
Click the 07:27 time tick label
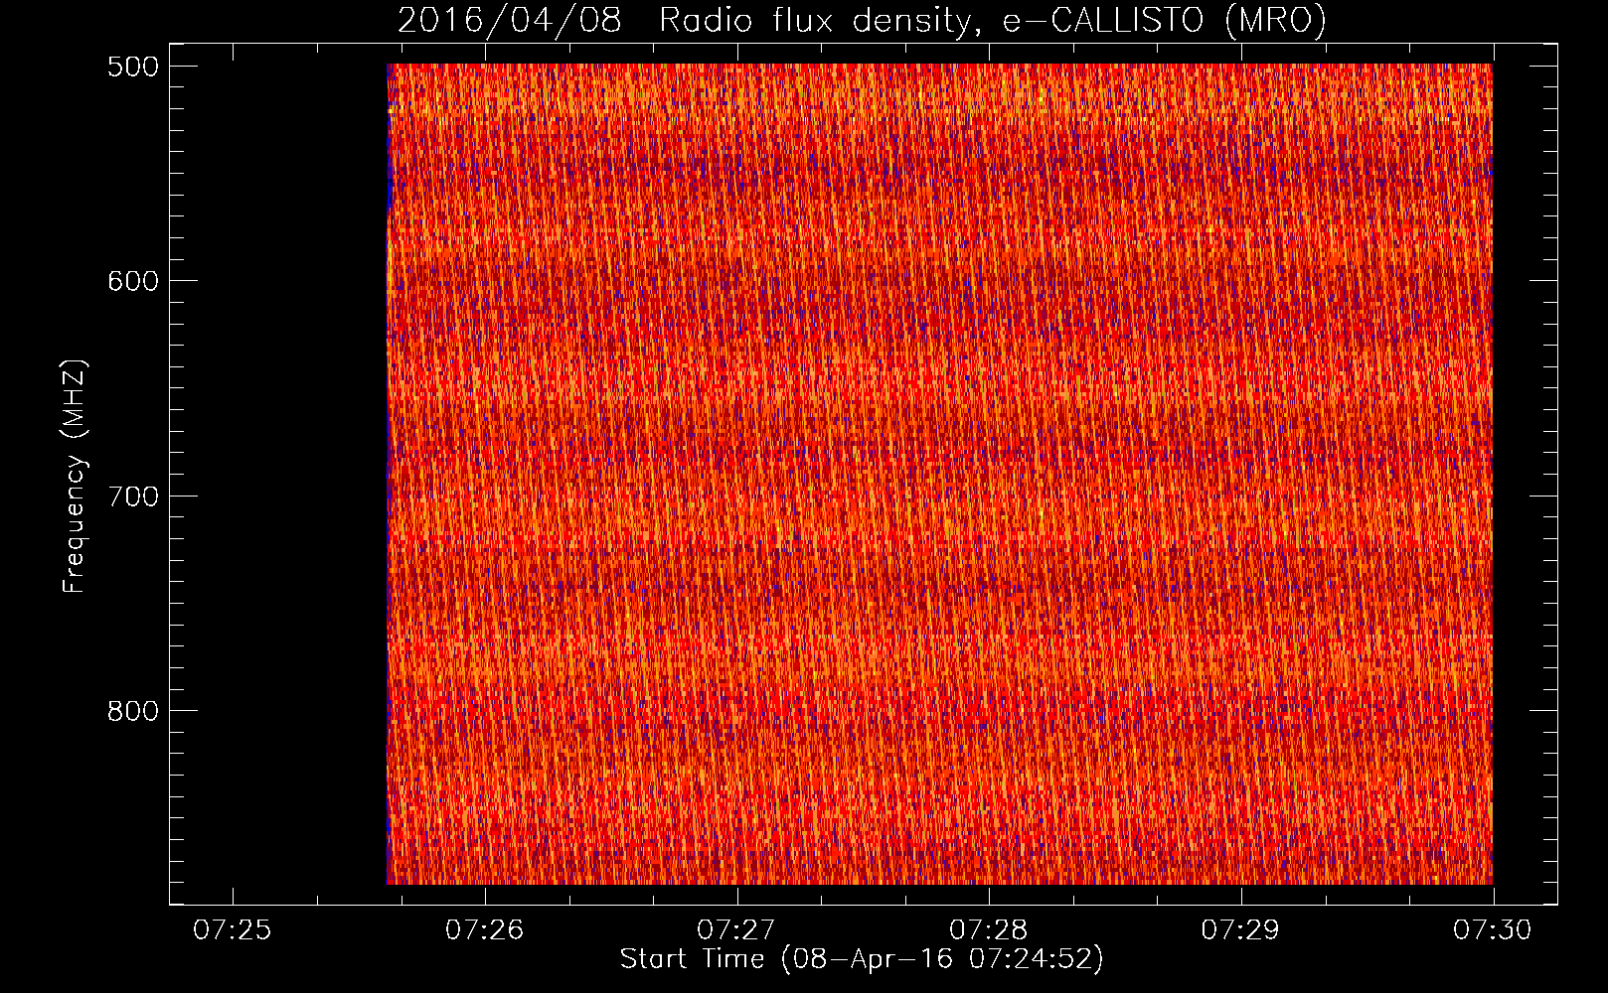(736, 929)
